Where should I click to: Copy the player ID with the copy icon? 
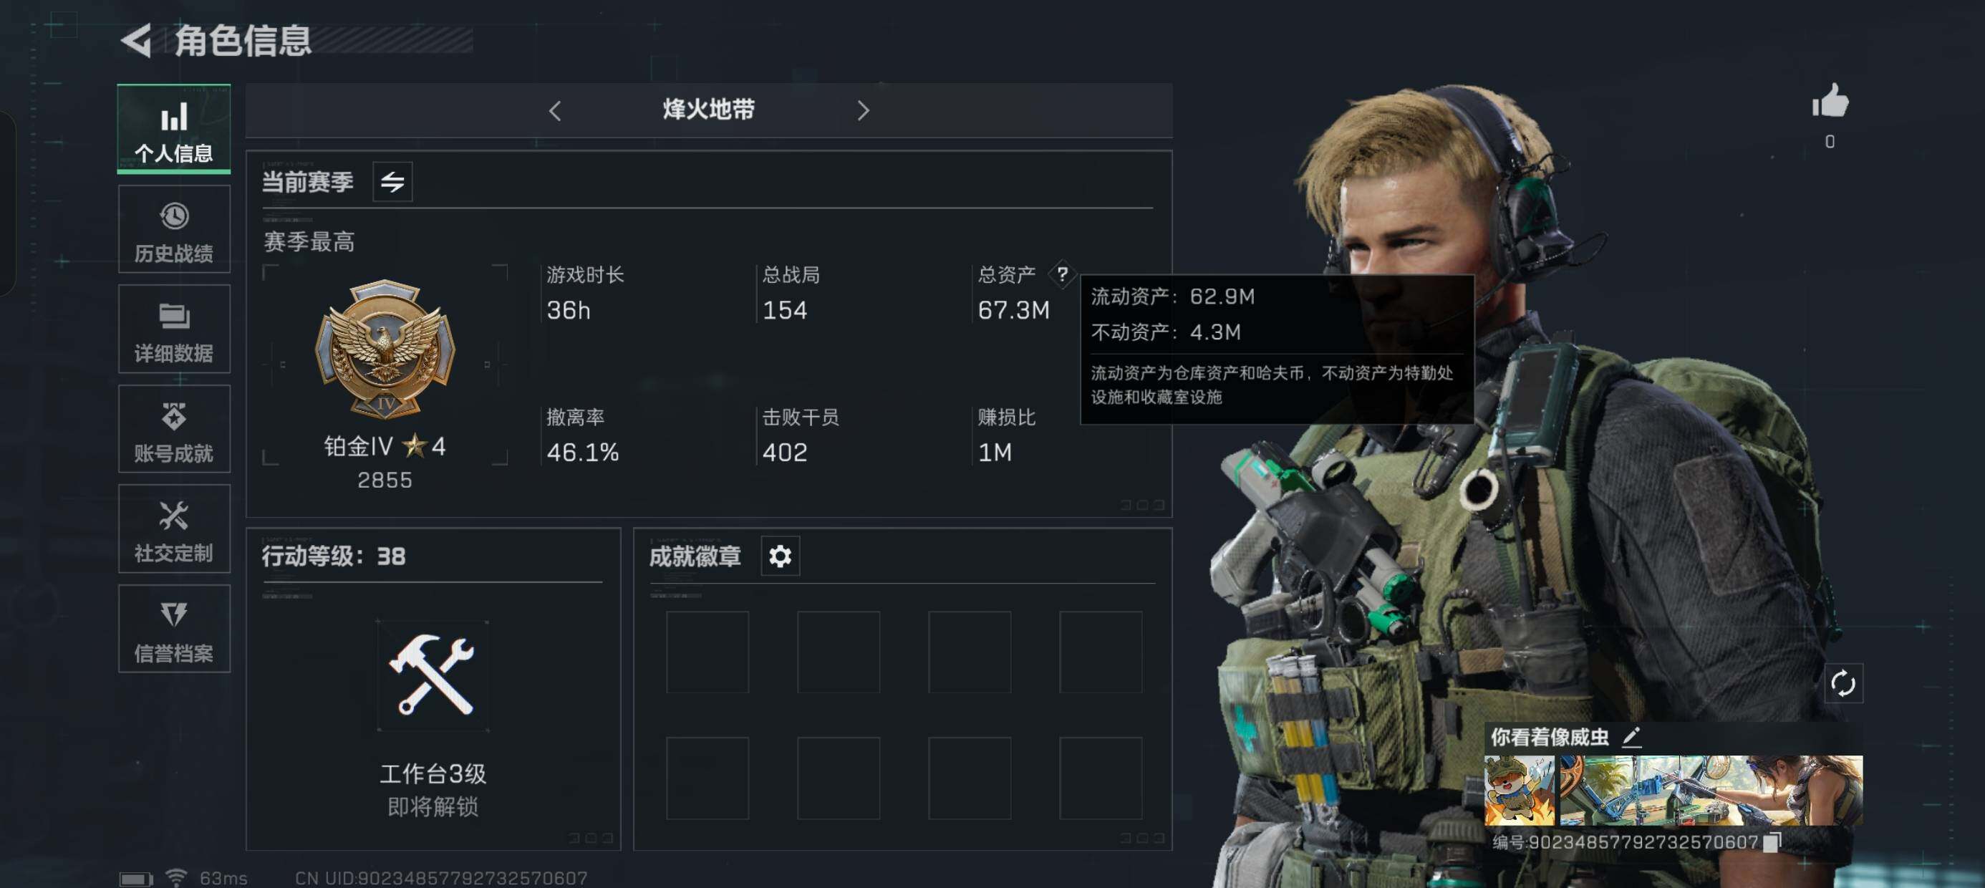click(1772, 841)
